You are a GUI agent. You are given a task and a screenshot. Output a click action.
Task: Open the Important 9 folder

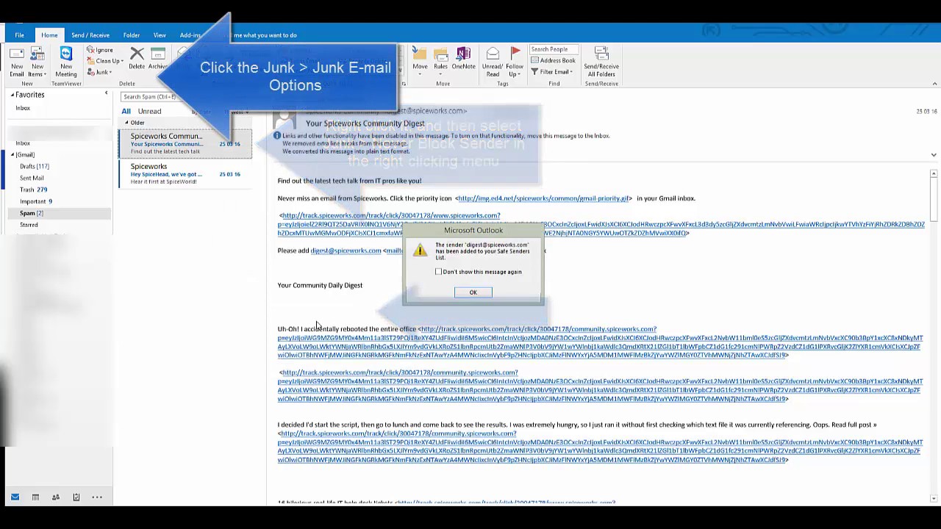[35, 201]
